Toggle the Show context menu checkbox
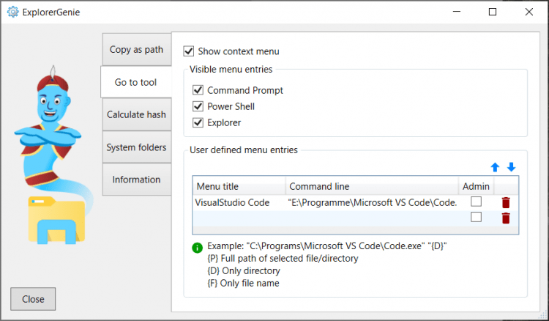Screen dimensions: 549x321 click(x=189, y=51)
